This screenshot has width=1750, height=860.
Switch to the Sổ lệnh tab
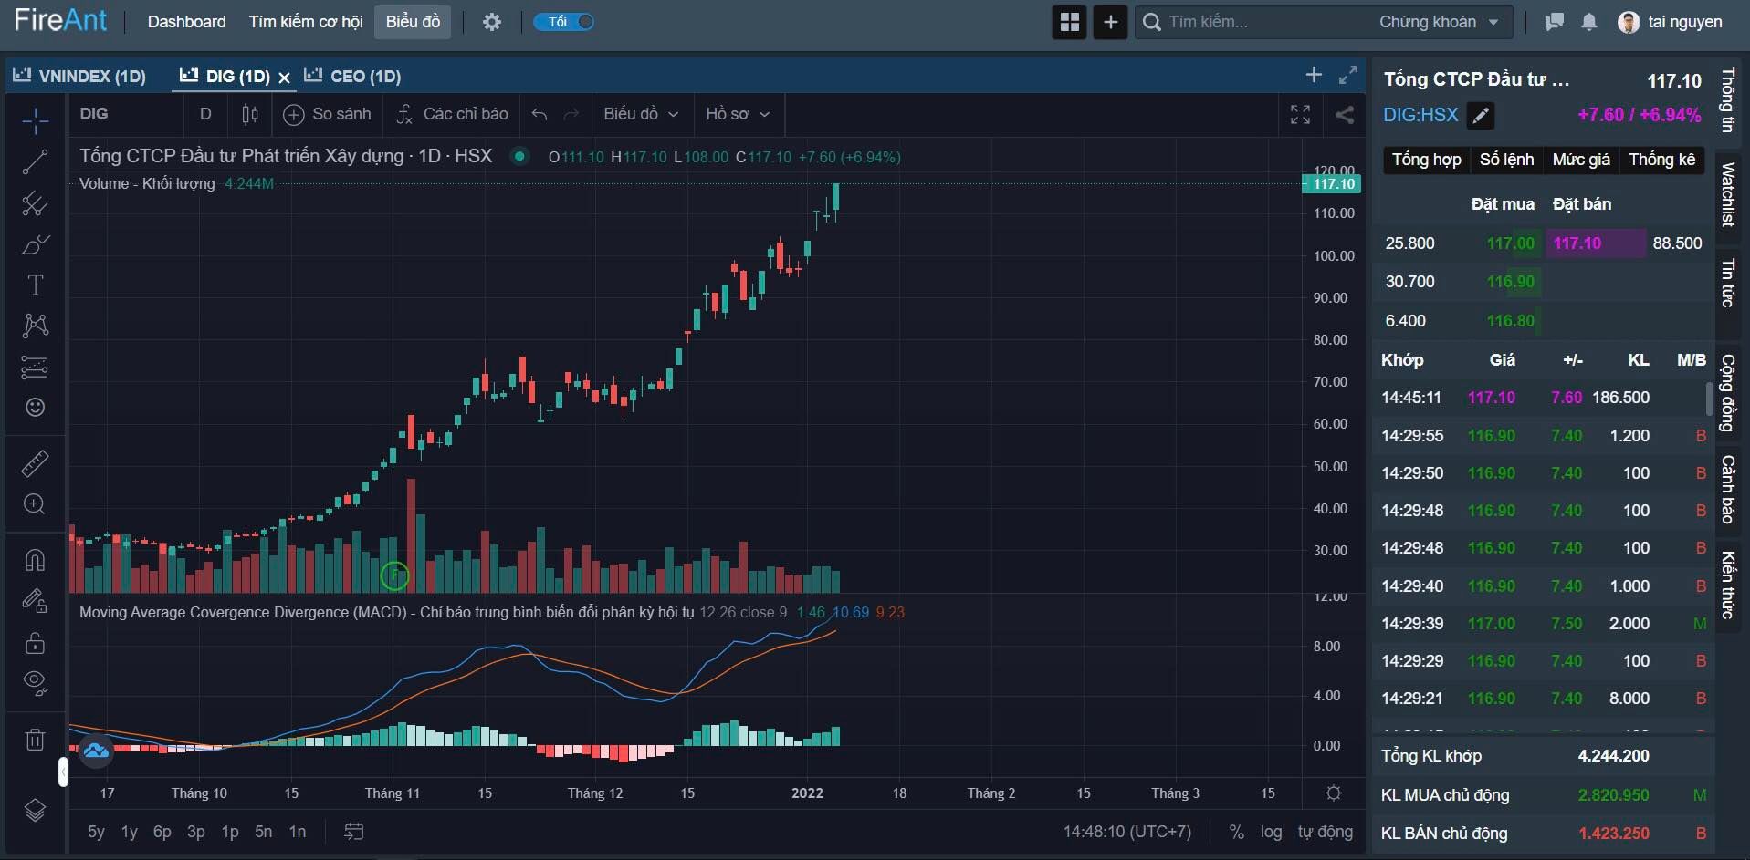1506,160
